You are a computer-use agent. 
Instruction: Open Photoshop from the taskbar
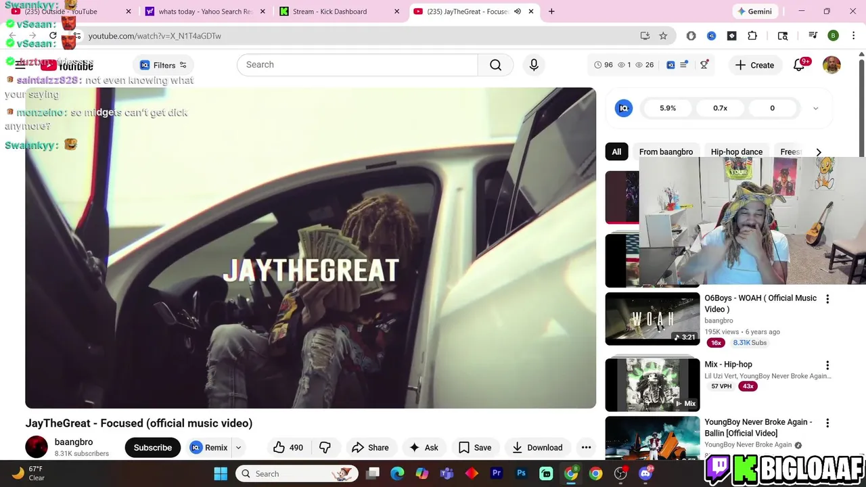(x=521, y=473)
